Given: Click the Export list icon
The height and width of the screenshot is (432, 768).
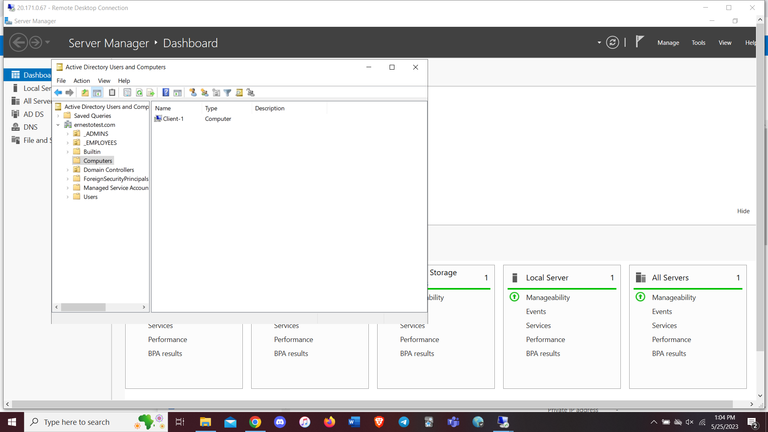Looking at the screenshot, I should (x=151, y=92).
